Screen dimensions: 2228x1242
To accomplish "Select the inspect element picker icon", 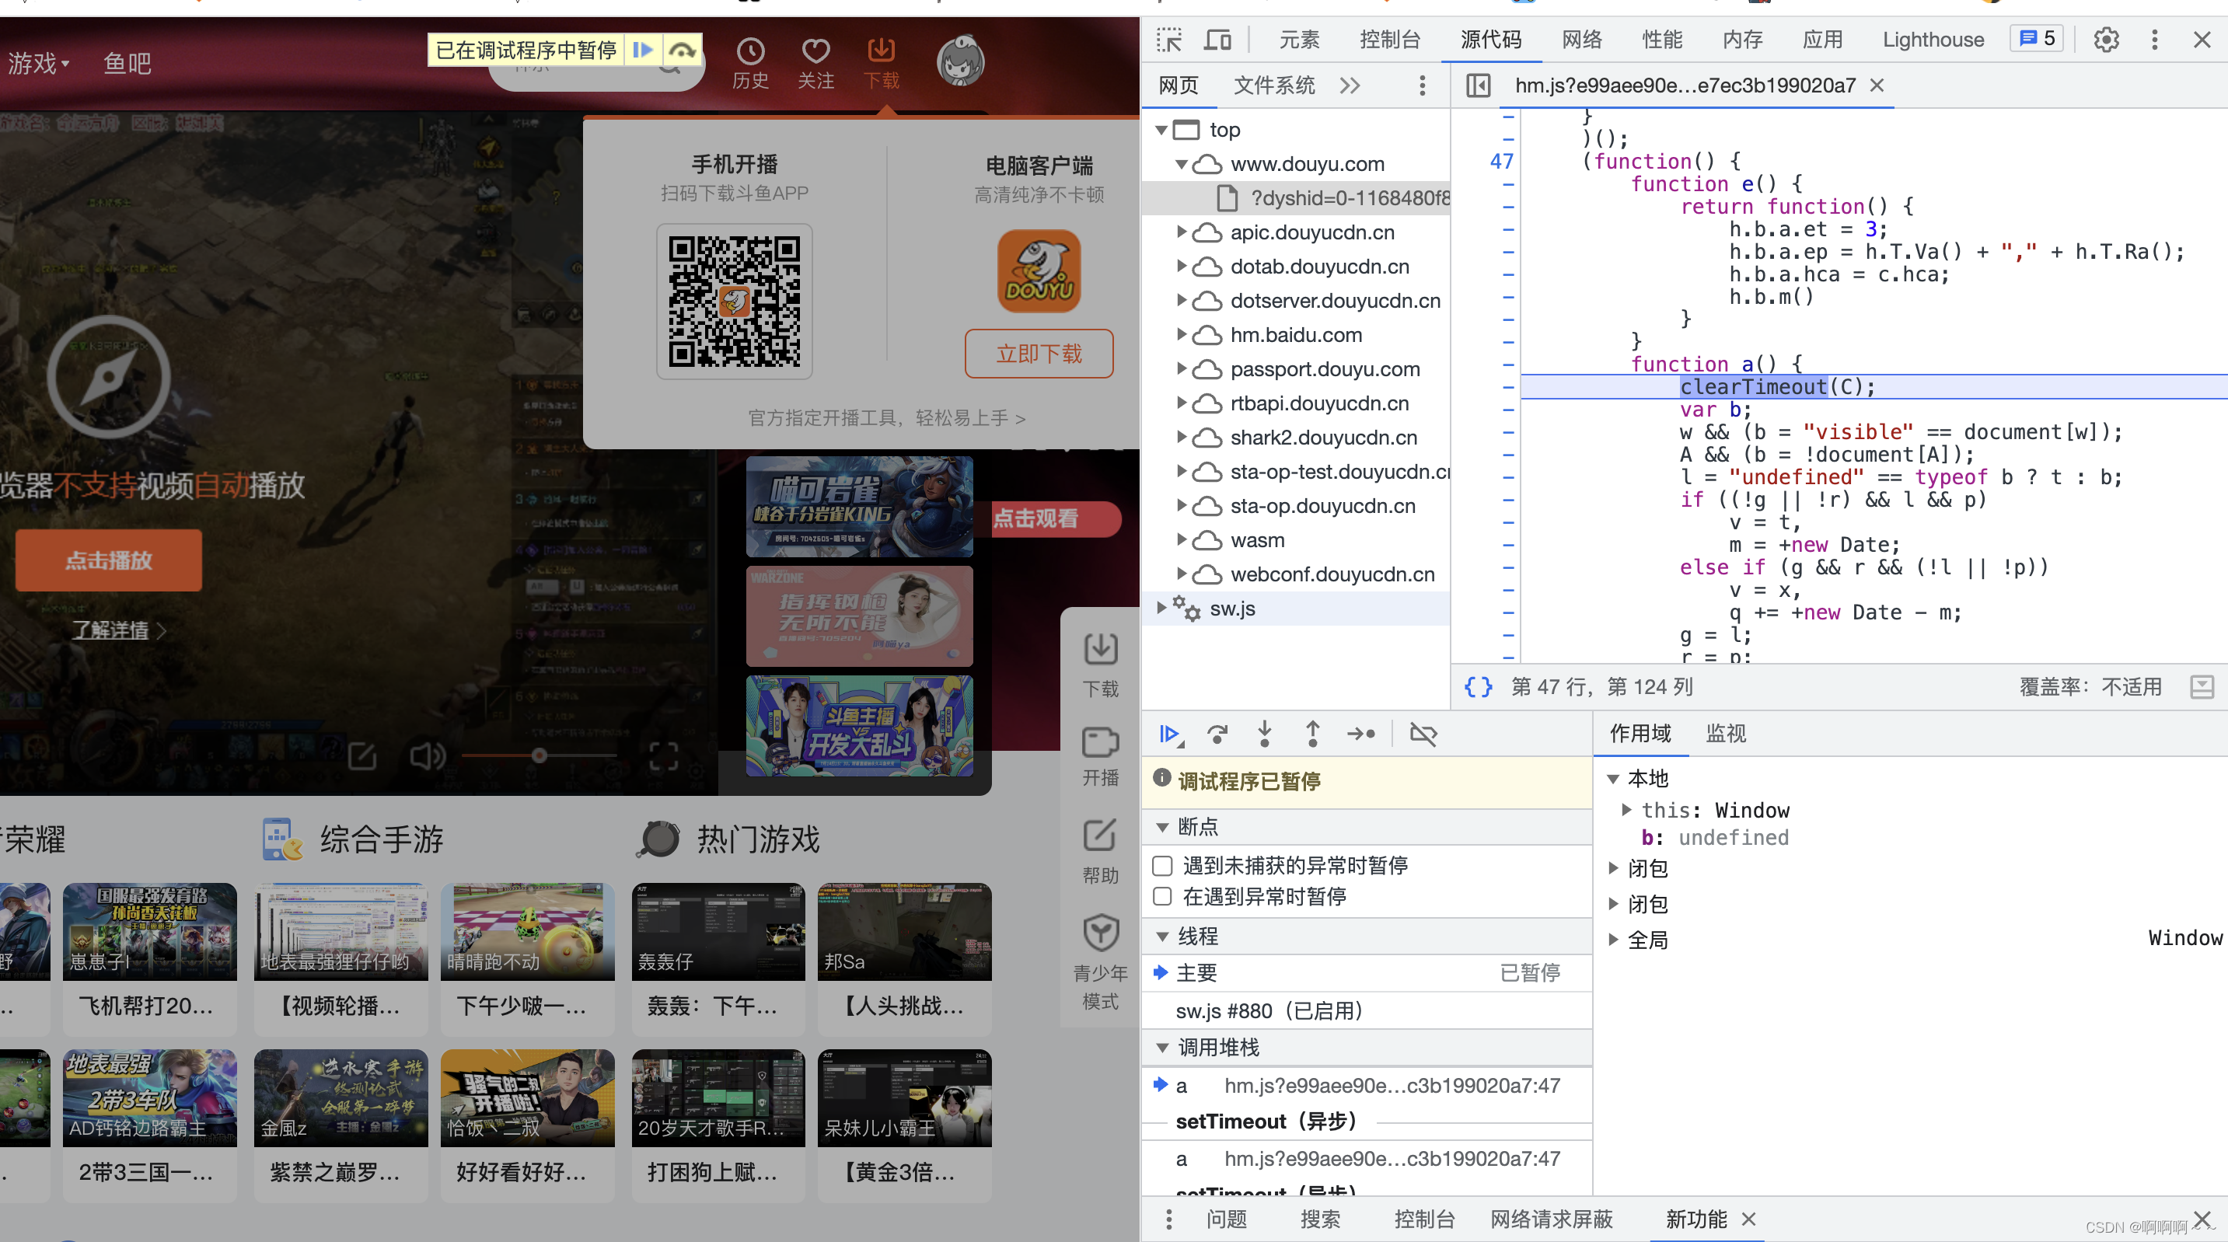I will tap(1169, 40).
